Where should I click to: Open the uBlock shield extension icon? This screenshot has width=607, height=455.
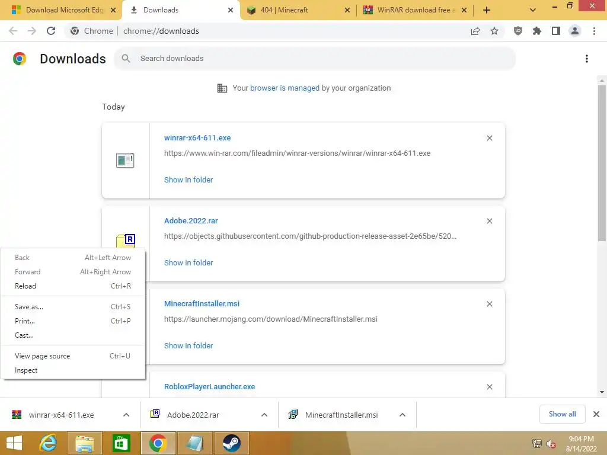pos(518,31)
